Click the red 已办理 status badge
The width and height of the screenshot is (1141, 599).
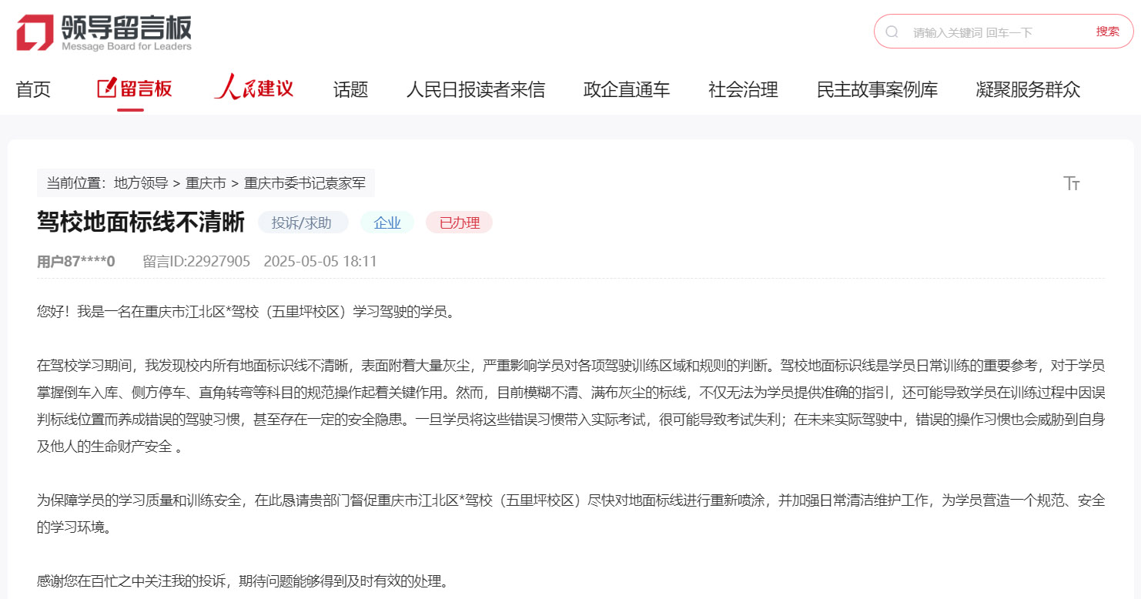(x=459, y=222)
